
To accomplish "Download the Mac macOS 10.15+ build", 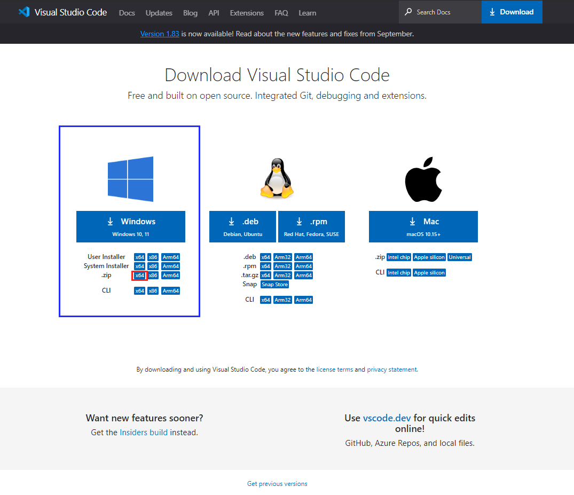I will coord(423,226).
